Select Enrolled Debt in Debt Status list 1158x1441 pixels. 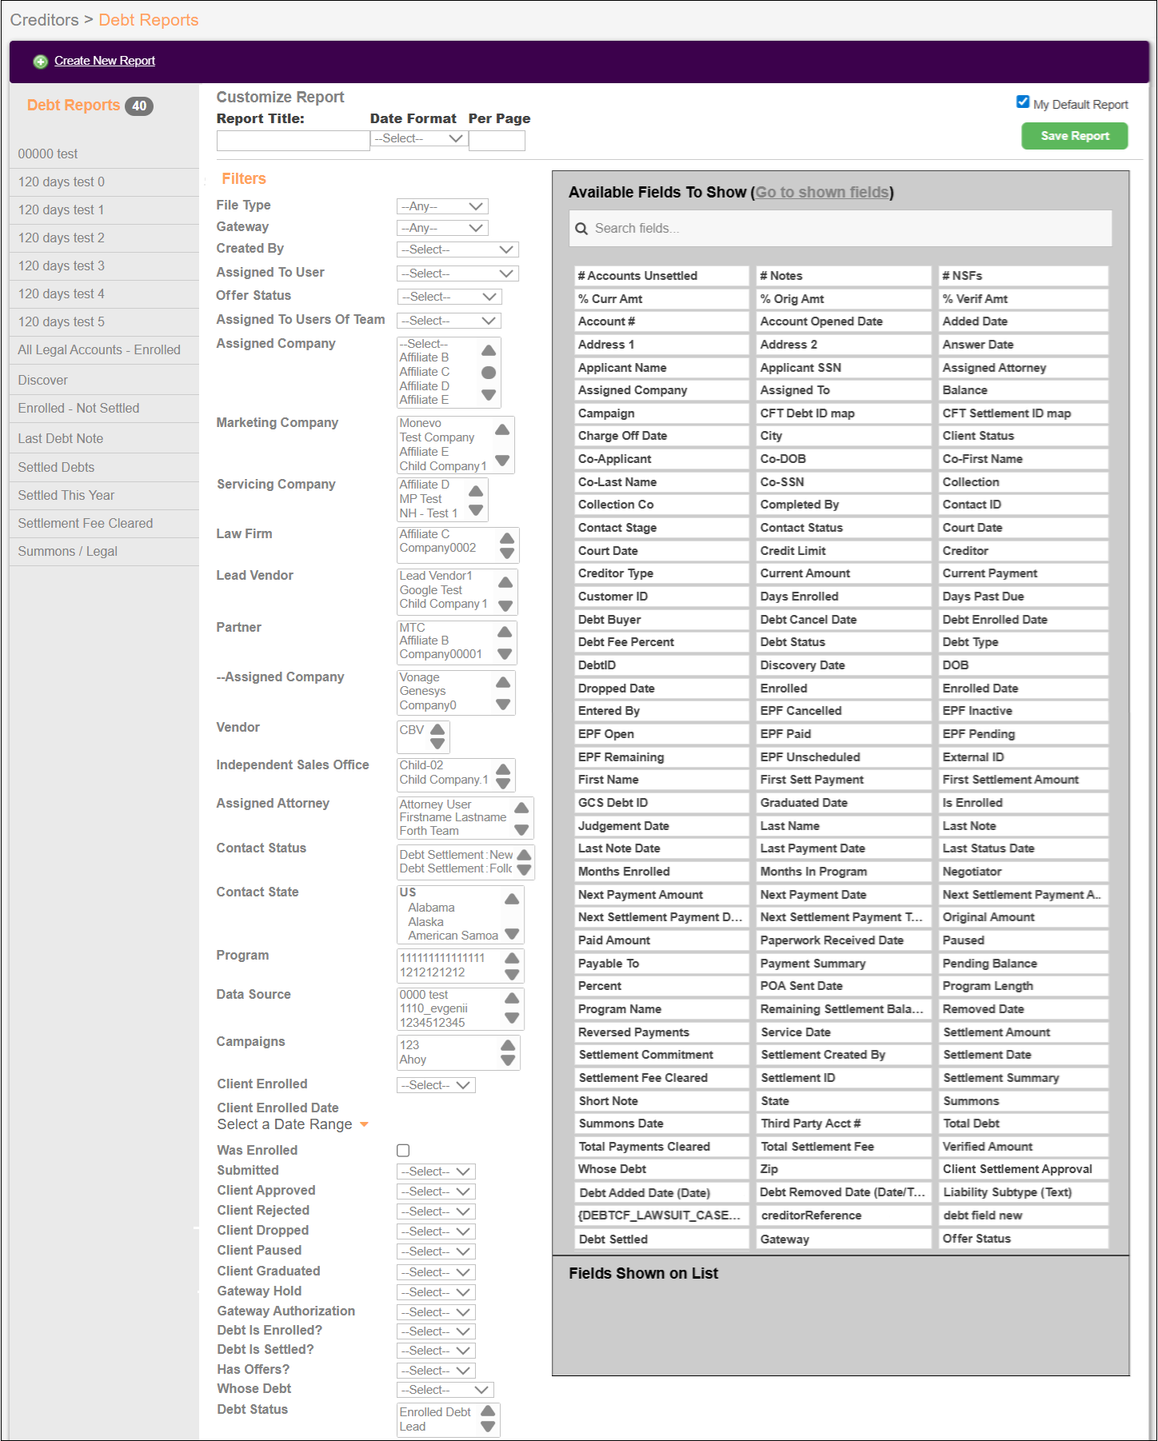436,1413
